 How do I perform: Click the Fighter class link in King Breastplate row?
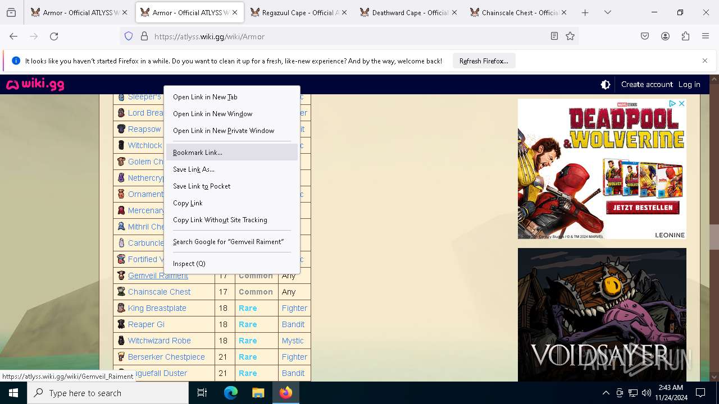pos(294,308)
